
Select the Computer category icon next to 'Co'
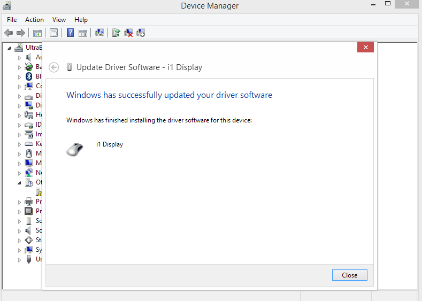coord(29,86)
